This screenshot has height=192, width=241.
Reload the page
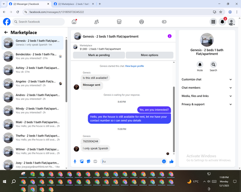(x=18, y=12)
